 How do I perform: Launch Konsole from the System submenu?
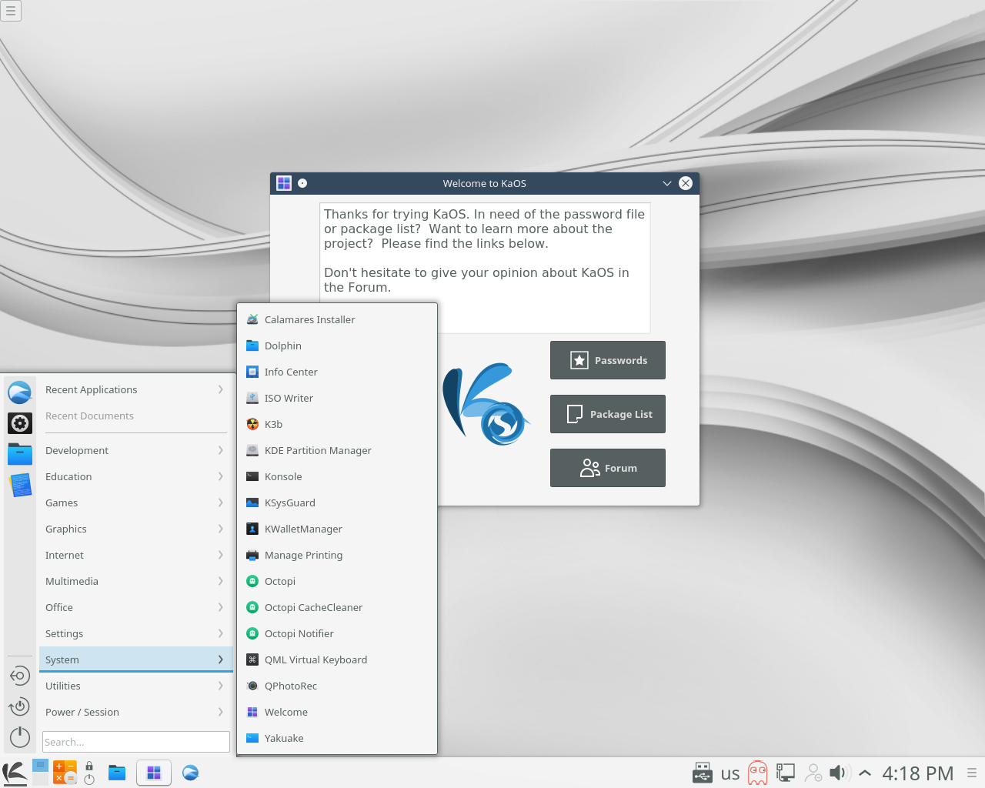click(337, 477)
